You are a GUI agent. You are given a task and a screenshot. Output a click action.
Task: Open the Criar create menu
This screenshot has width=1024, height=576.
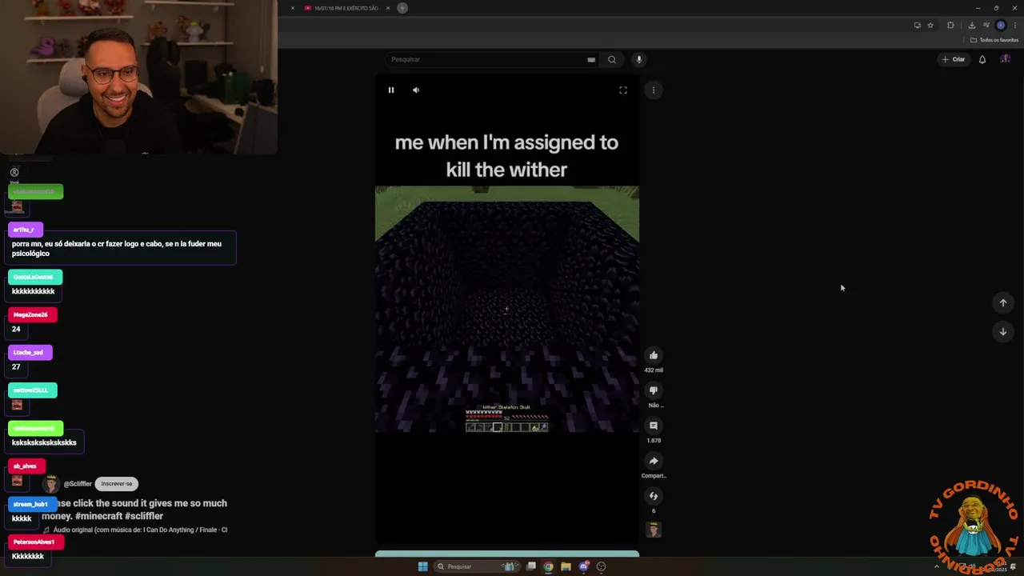point(953,59)
